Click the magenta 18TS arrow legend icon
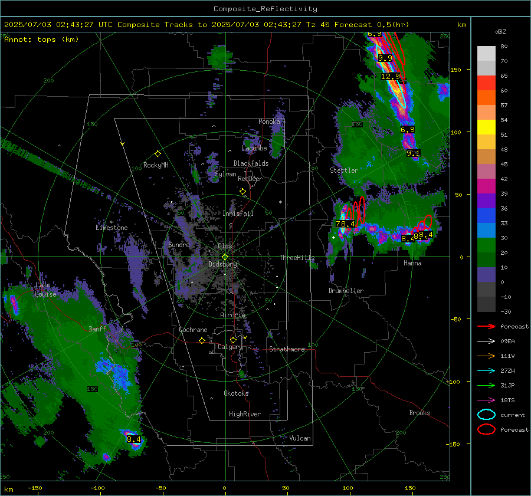 pyautogui.click(x=486, y=400)
